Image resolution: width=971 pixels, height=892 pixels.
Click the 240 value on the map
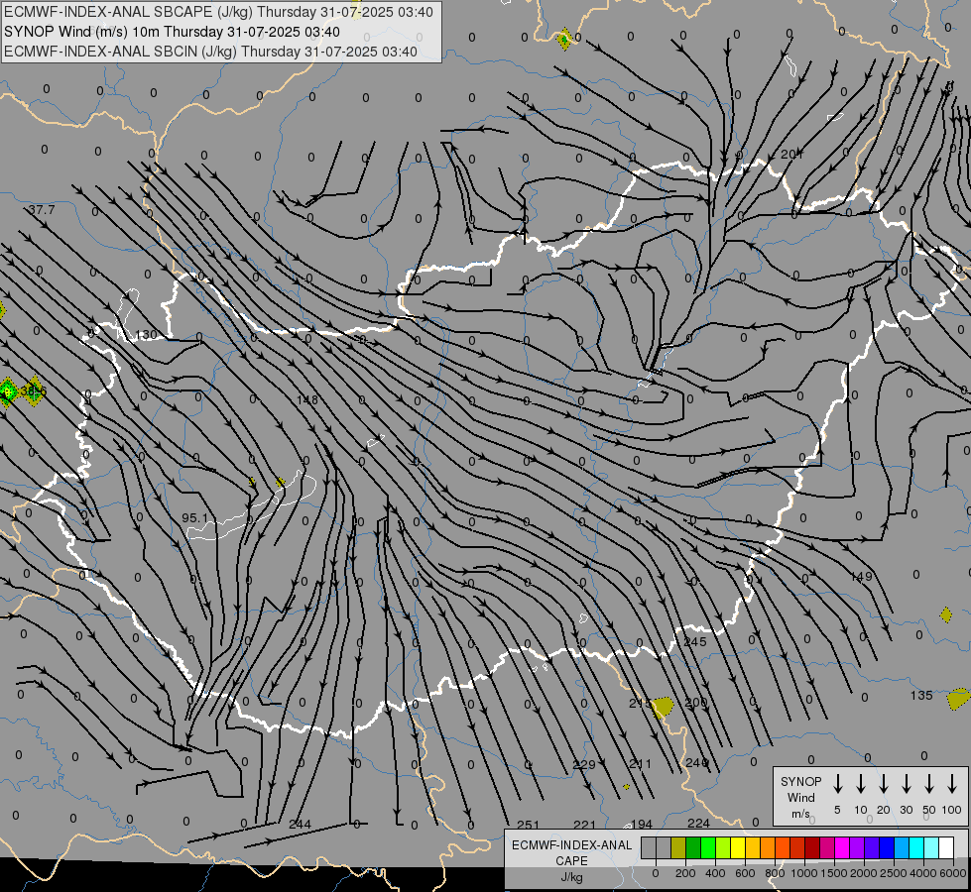coord(696,762)
